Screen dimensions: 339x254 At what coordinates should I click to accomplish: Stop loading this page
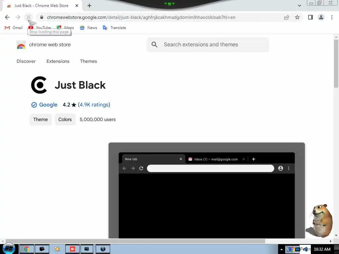[28, 17]
